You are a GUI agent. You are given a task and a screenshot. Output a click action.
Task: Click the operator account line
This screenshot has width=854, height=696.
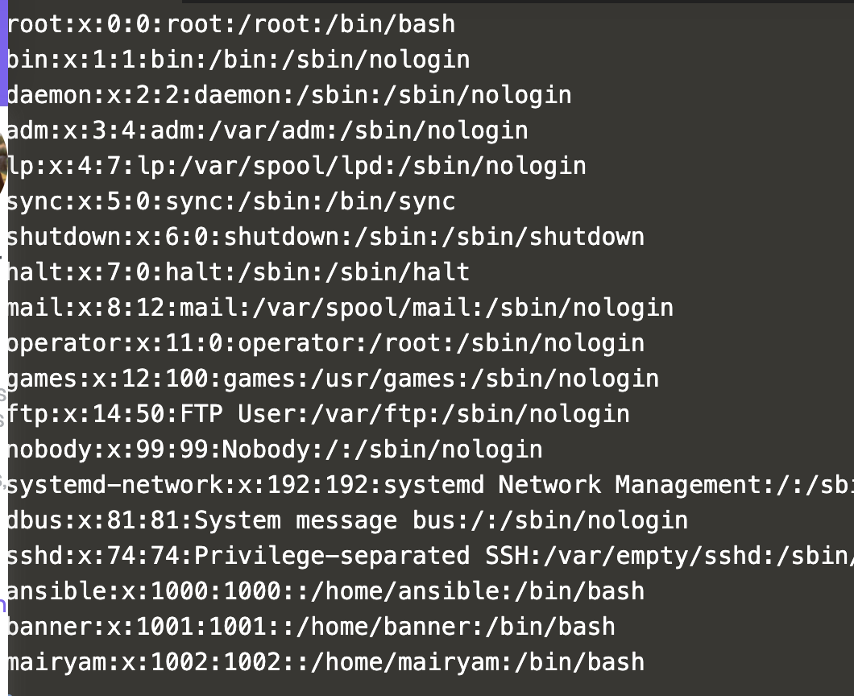tap(325, 343)
